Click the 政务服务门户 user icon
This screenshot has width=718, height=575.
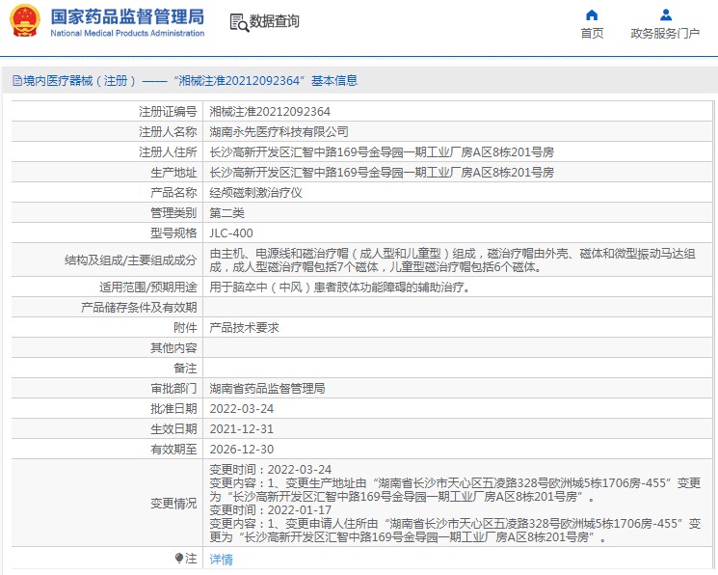(665, 15)
